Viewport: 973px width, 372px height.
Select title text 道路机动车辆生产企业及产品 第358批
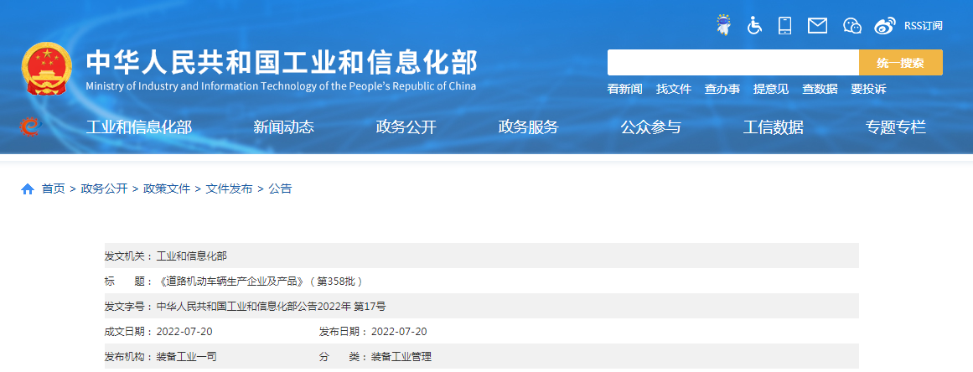[x=261, y=281]
